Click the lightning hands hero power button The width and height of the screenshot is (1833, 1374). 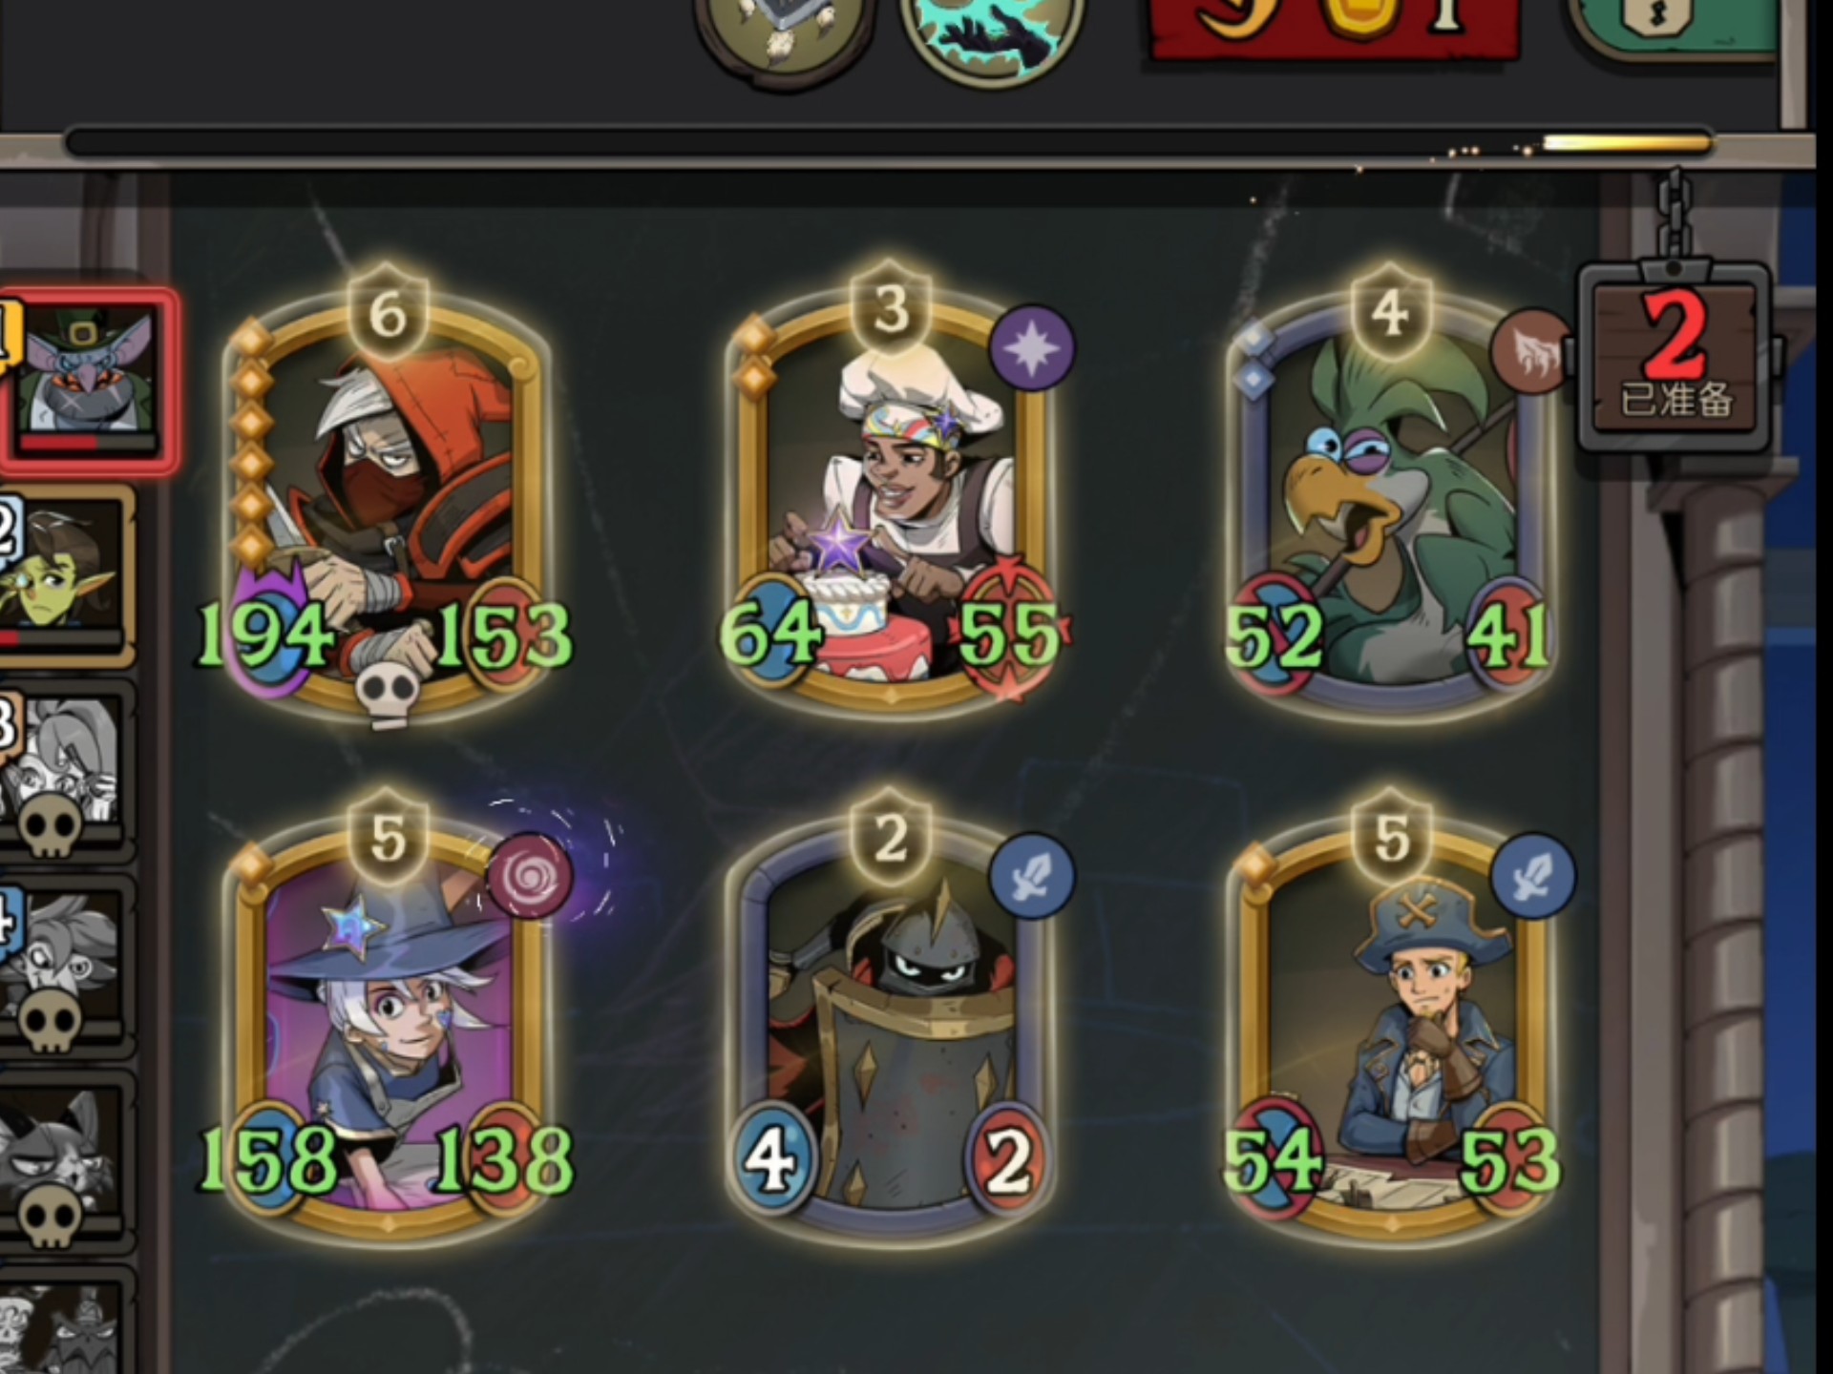click(x=993, y=33)
